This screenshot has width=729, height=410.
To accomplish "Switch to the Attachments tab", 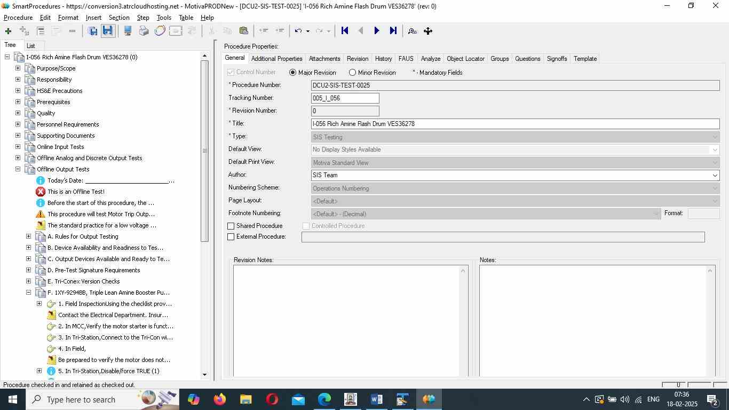I will 324,59.
